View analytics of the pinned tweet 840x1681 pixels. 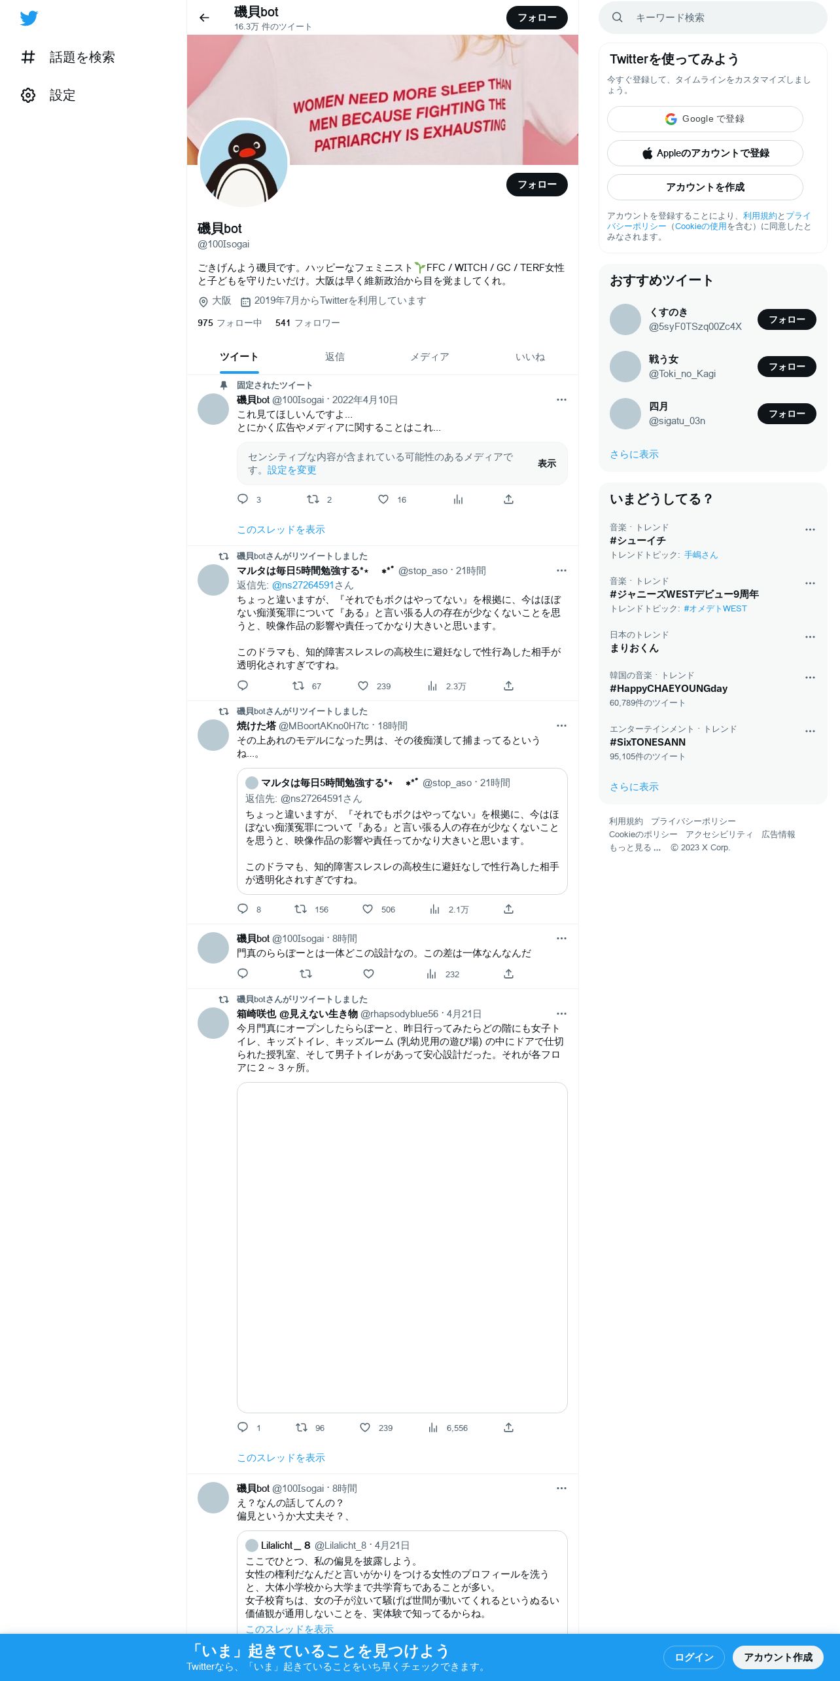pos(458,499)
